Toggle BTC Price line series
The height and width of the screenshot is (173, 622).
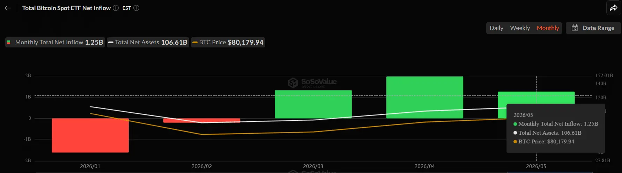tap(228, 42)
